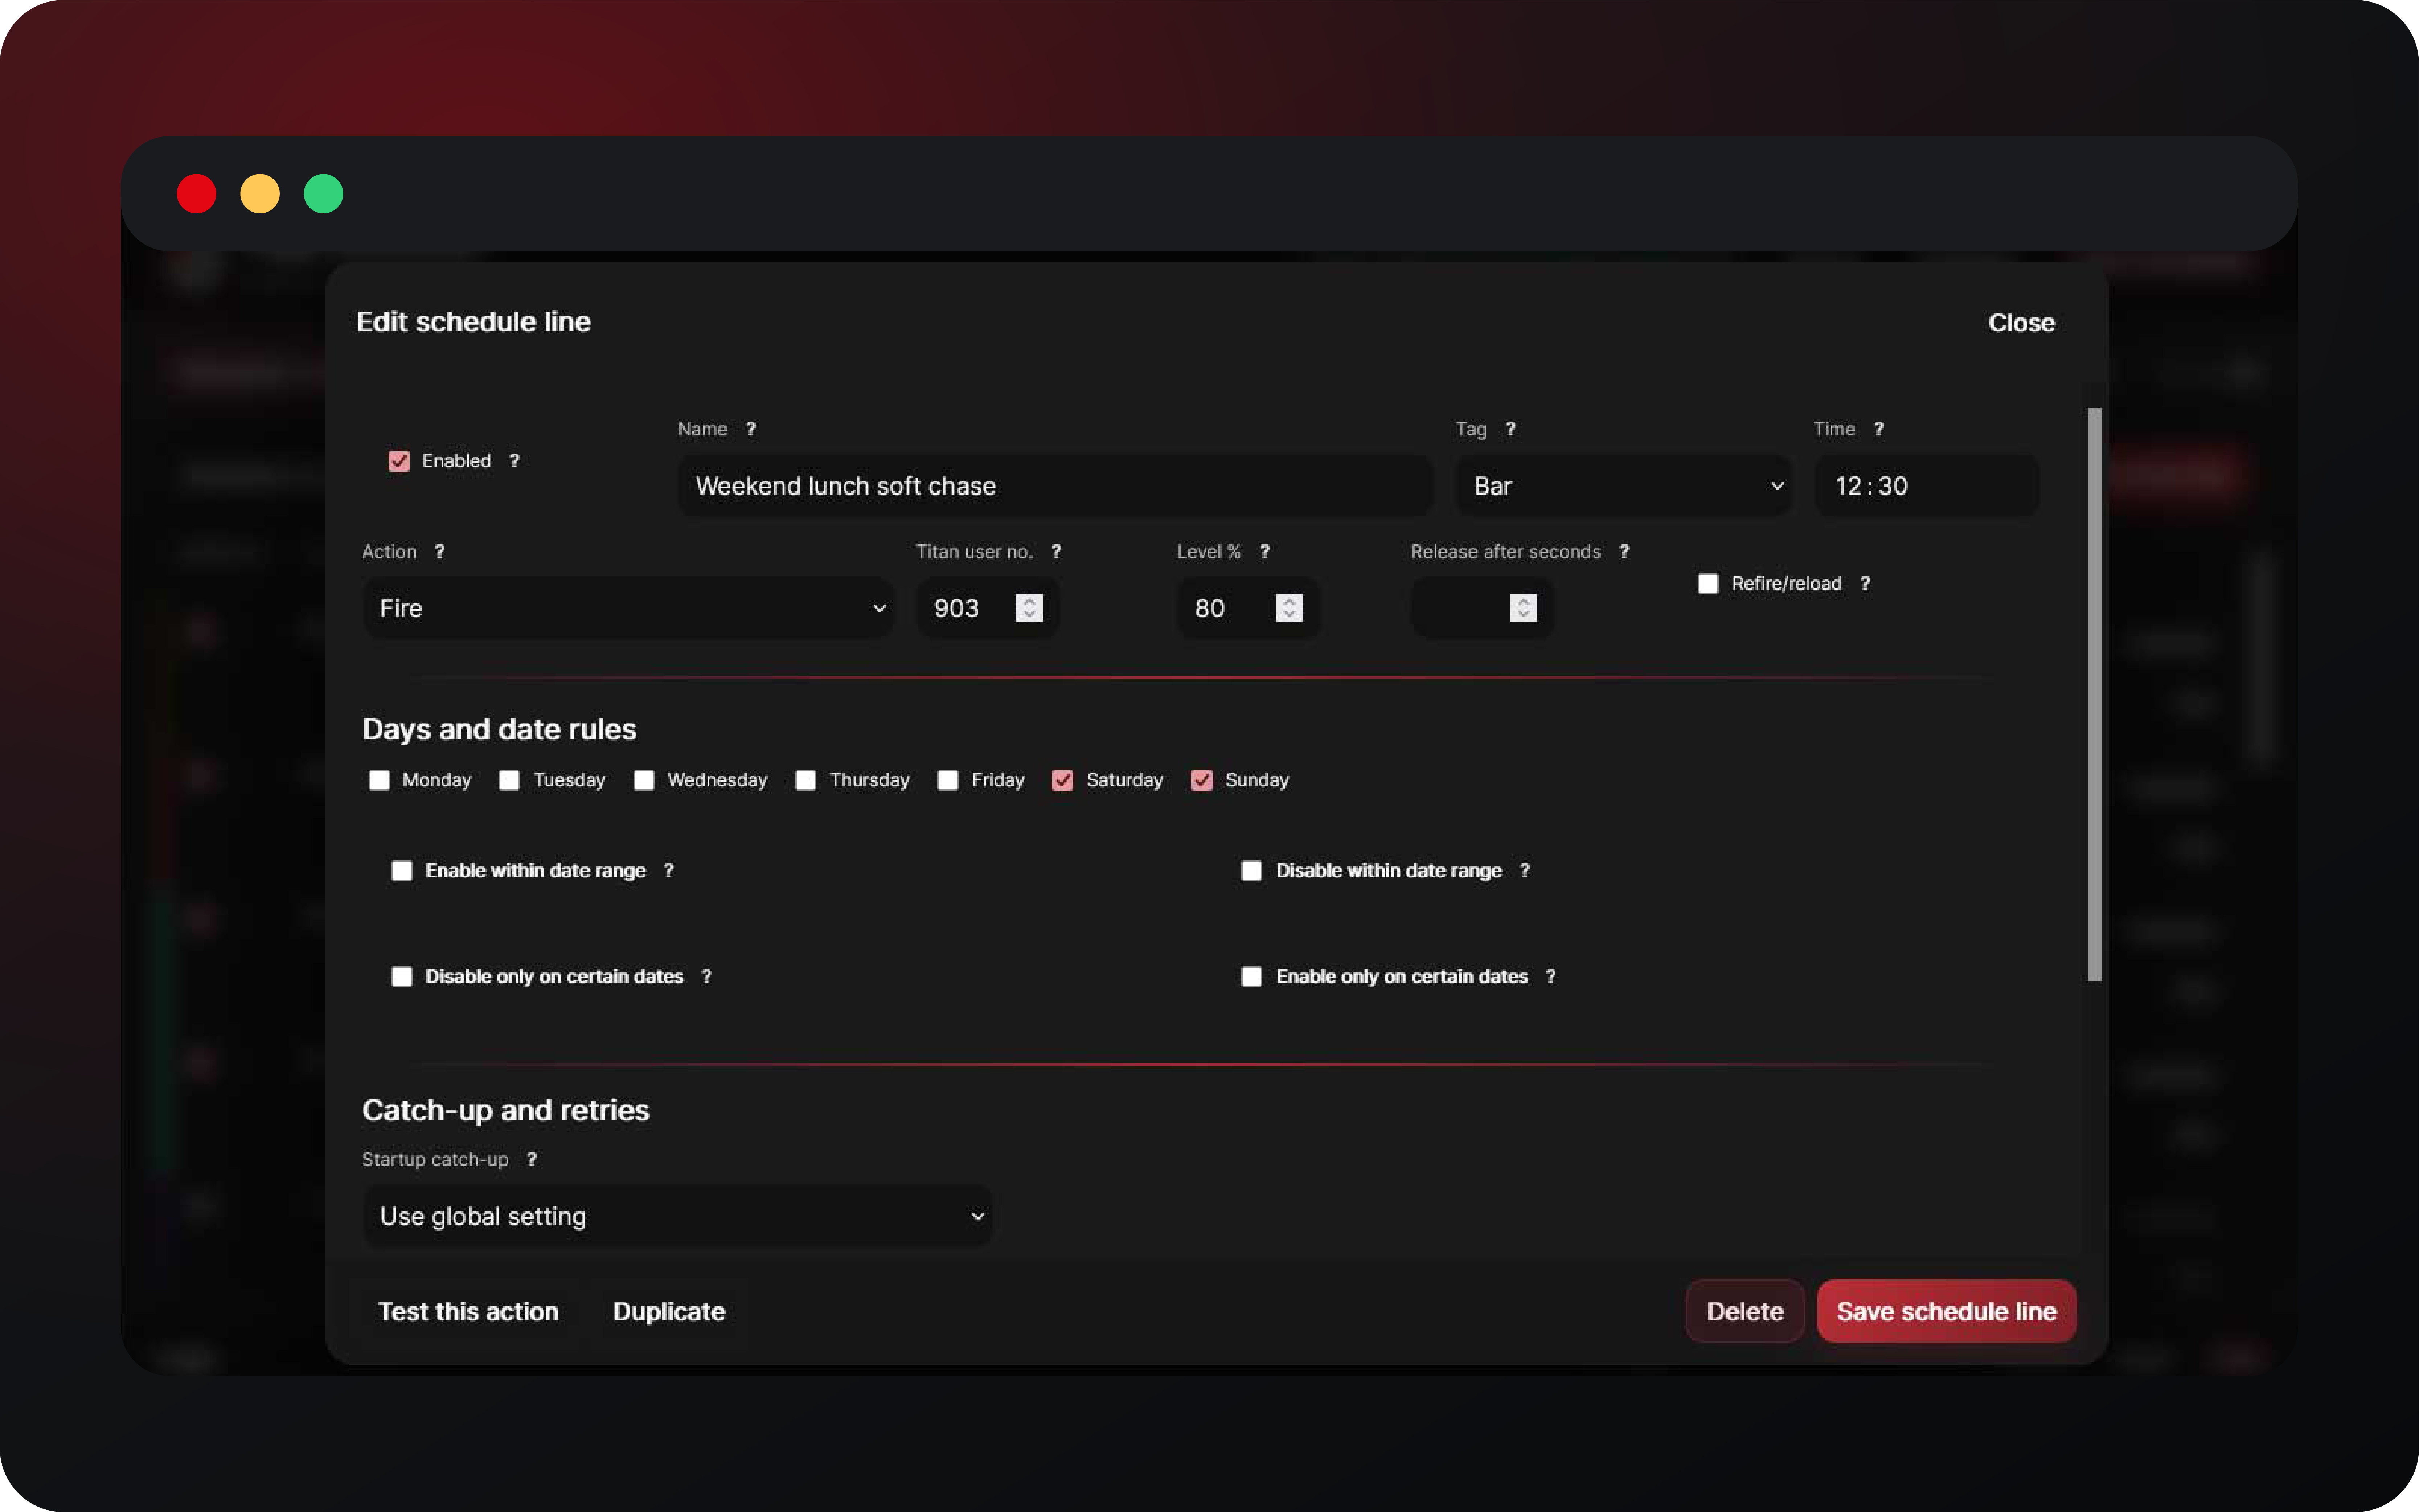The height and width of the screenshot is (1512, 2419).
Task: Duplicate this schedule line
Action: point(669,1311)
